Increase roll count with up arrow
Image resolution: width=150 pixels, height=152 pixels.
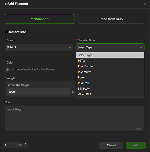point(26,144)
